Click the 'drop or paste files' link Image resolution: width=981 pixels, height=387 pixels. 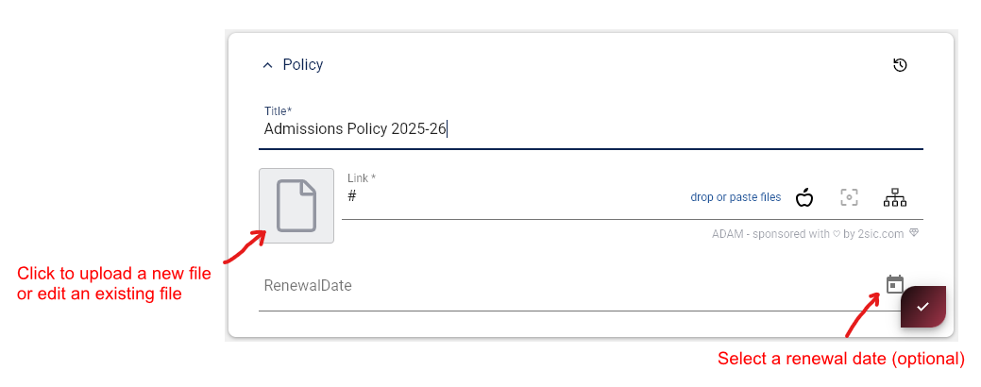[736, 197]
